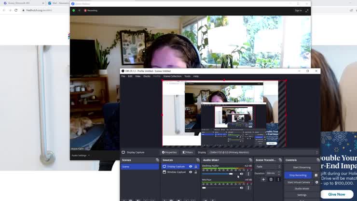The width and height of the screenshot is (357, 201).
Task: Toggle lock on Display Capture source
Action: (195, 166)
